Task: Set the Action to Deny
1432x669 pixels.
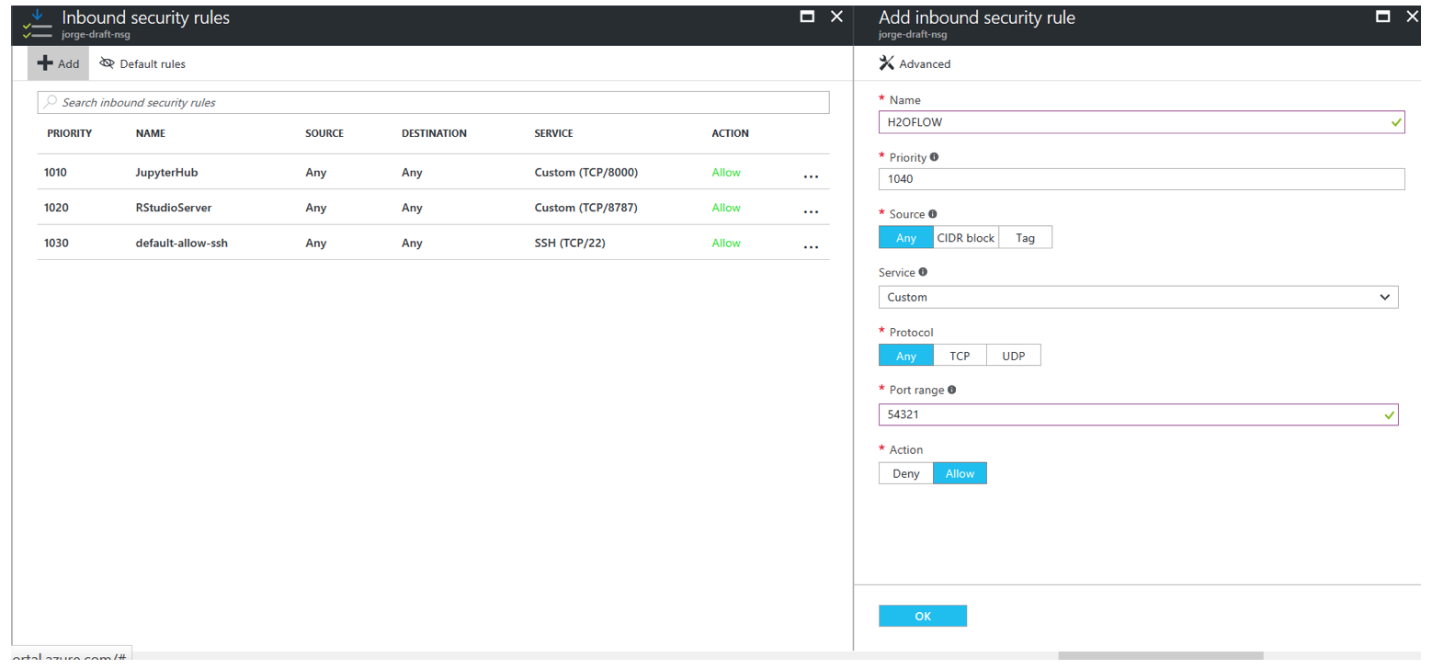Action: coord(905,472)
